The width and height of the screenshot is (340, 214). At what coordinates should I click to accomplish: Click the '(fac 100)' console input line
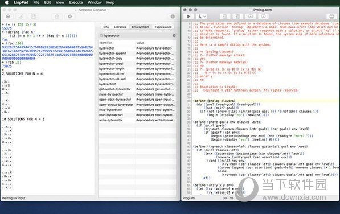(14, 43)
